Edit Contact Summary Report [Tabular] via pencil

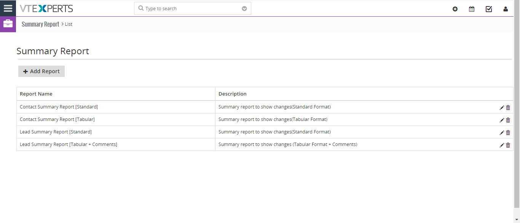[502, 120]
